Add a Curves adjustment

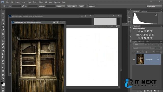[x=145, y=31]
